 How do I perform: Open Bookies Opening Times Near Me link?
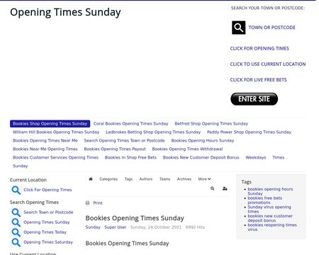(45, 140)
